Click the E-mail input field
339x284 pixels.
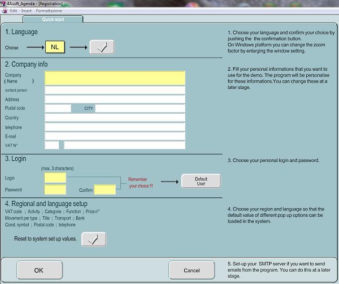pos(115,136)
